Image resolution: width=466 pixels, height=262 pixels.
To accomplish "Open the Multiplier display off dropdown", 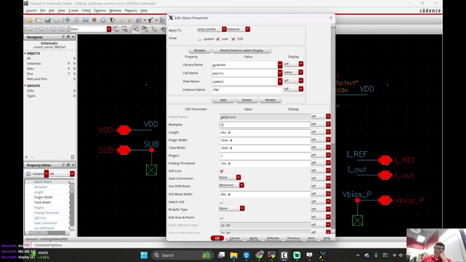I will click(320, 124).
